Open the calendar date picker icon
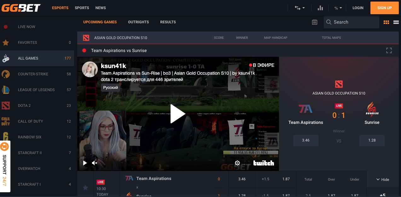The width and height of the screenshot is (401, 197). pos(314,22)
